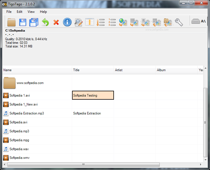Screen dimensions: 210x170
Task: Select file Softpedia 1.avi
Action: 20,95
